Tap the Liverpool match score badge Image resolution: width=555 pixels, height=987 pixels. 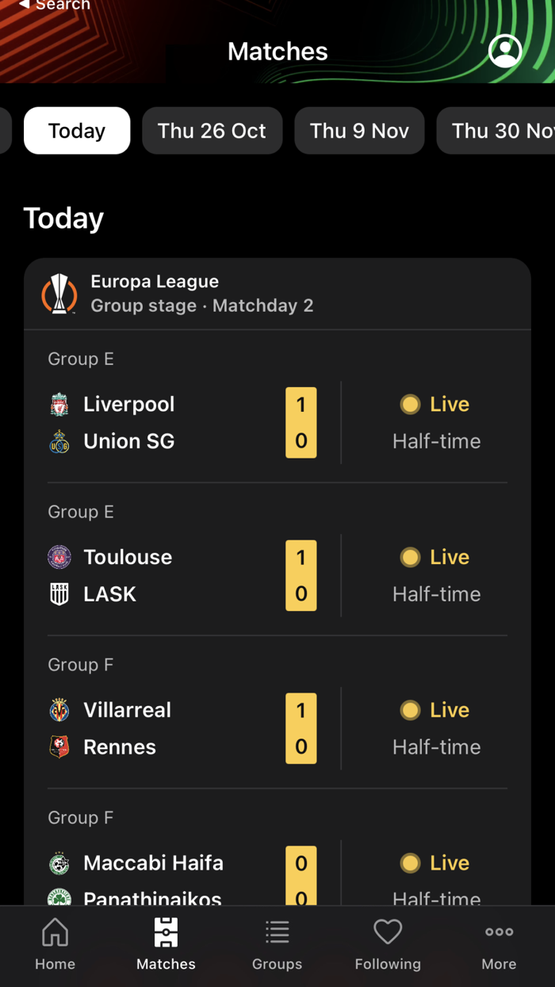pyautogui.click(x=301, y=422)
